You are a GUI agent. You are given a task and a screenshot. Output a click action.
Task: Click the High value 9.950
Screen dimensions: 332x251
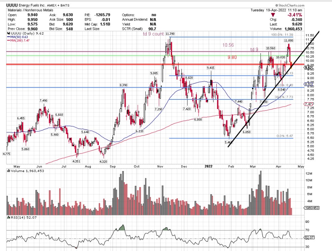33,20
